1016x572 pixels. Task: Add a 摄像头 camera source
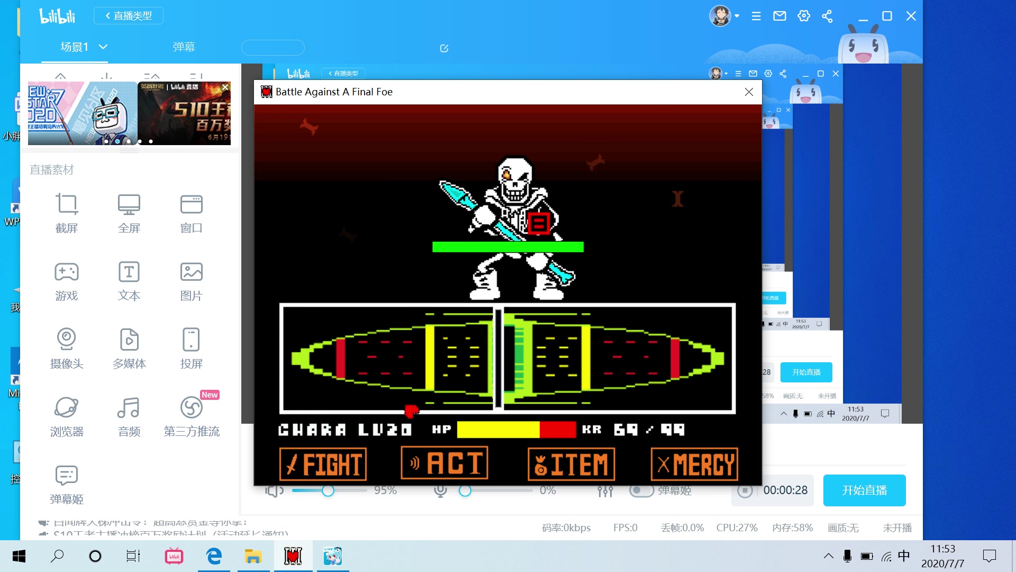(67, 347)
